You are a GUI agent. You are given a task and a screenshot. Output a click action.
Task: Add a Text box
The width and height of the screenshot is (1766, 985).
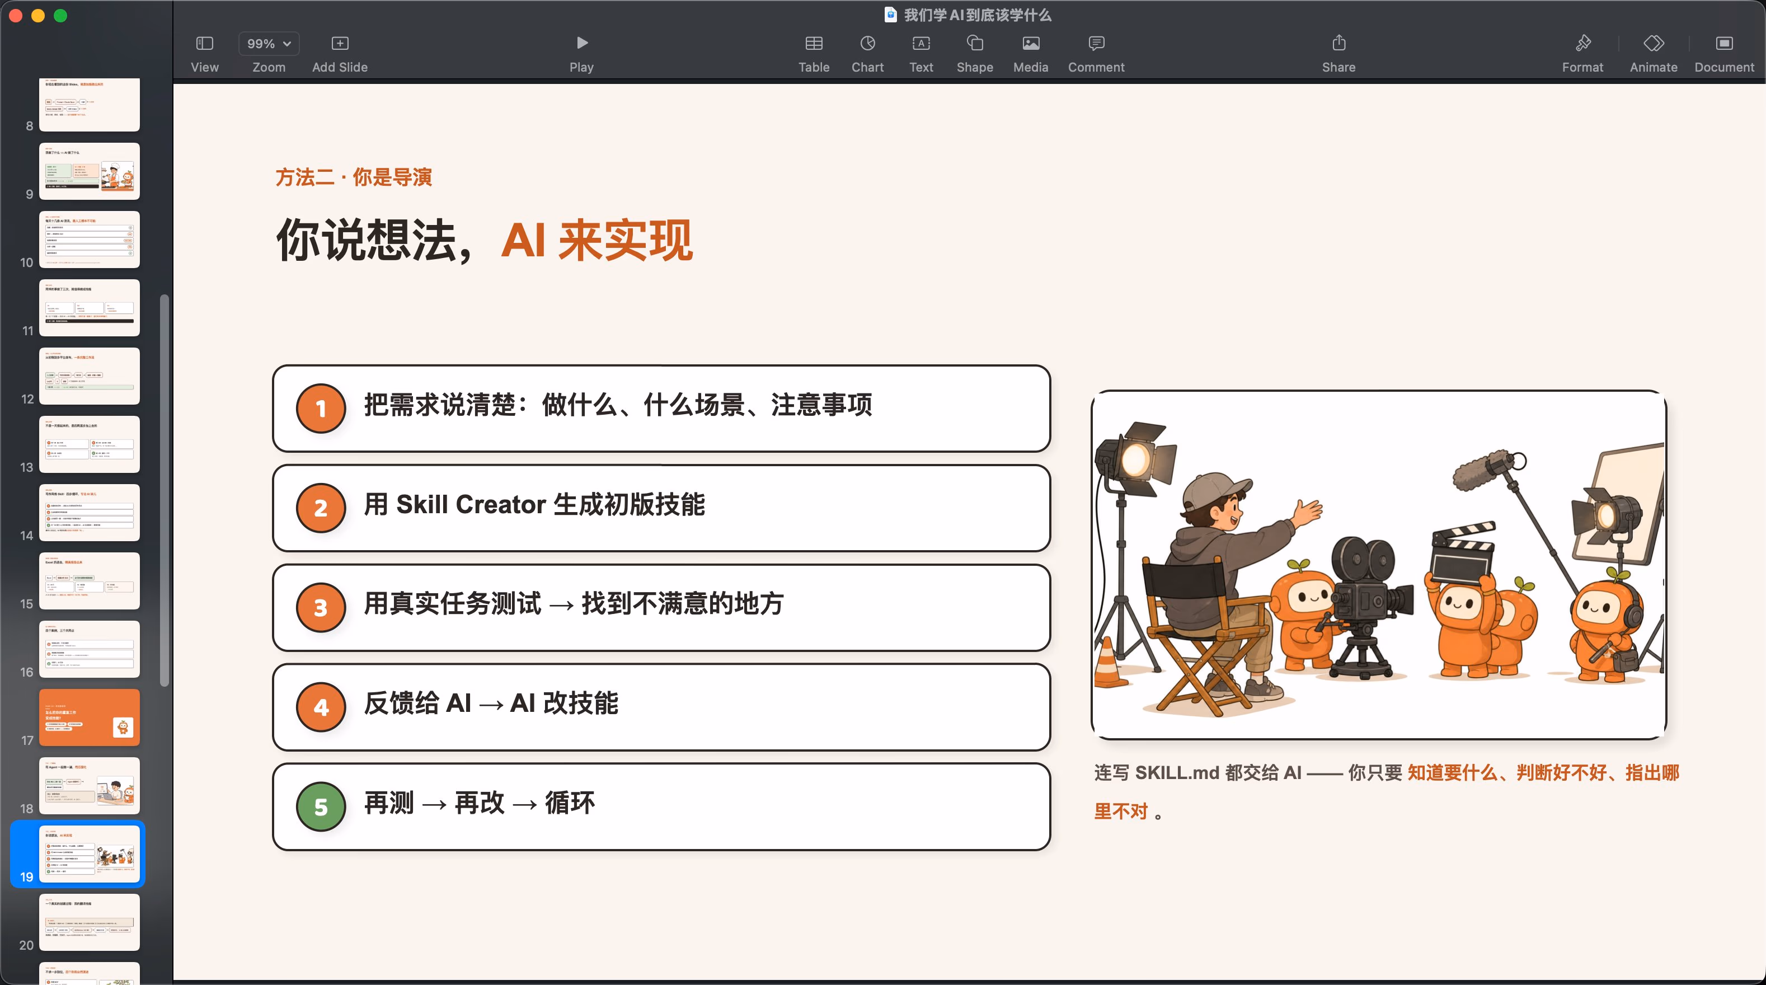[920, 54]
